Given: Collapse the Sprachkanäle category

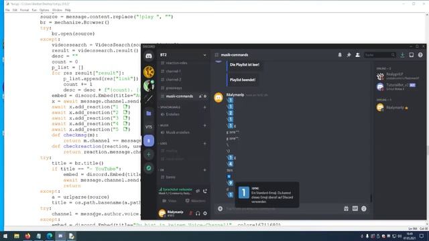Looking at the screenshot, I should [x=170, y=107].
